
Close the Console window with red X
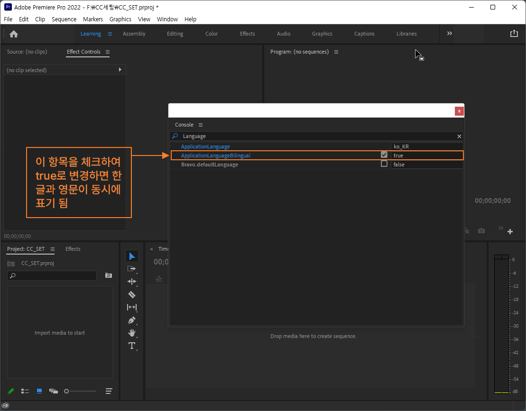point(459,111)
